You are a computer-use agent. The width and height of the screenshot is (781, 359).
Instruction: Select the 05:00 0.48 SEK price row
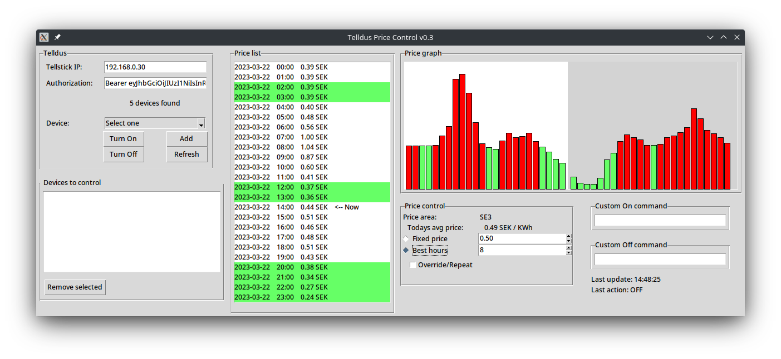point(312,117)
